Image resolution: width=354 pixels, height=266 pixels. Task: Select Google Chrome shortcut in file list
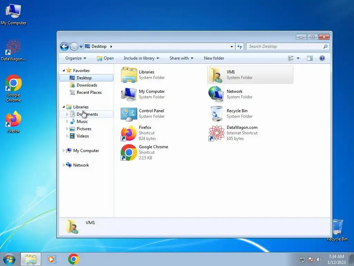[x=129, y=152]
